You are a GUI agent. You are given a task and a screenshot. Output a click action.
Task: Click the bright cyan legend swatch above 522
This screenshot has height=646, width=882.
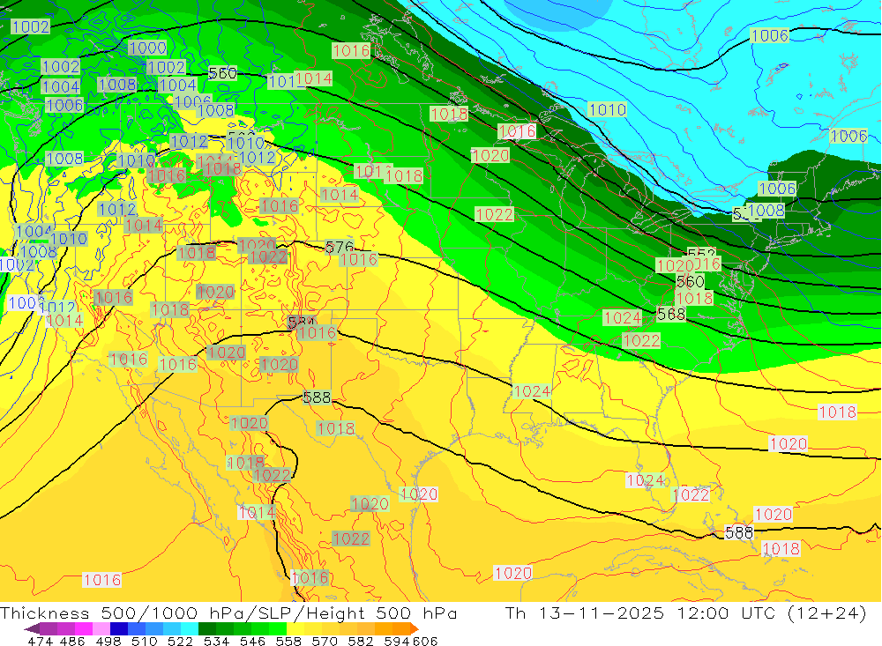coord(190,628)
